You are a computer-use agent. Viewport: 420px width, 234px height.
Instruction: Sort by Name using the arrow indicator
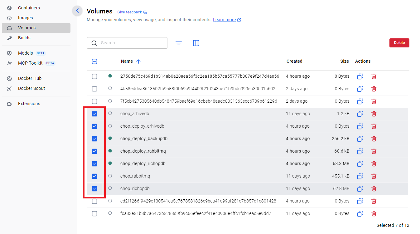138,61
